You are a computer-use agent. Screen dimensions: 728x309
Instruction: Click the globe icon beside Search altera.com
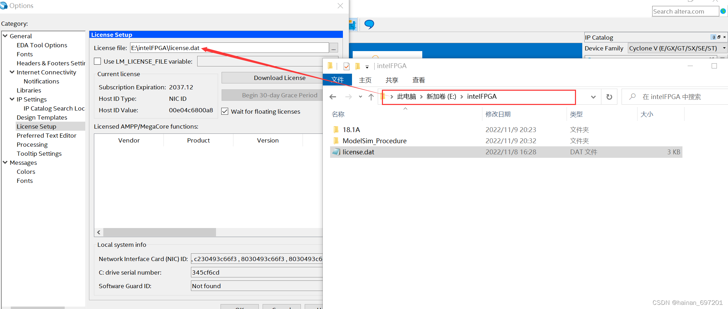pyautogui.click(x=723, y=11)
